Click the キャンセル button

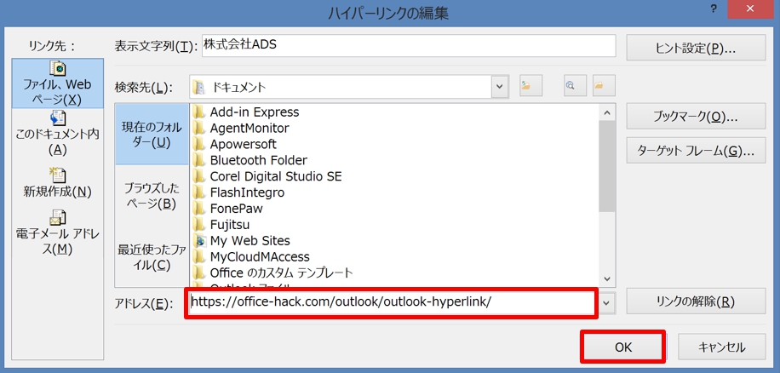[x=721, y=347]
